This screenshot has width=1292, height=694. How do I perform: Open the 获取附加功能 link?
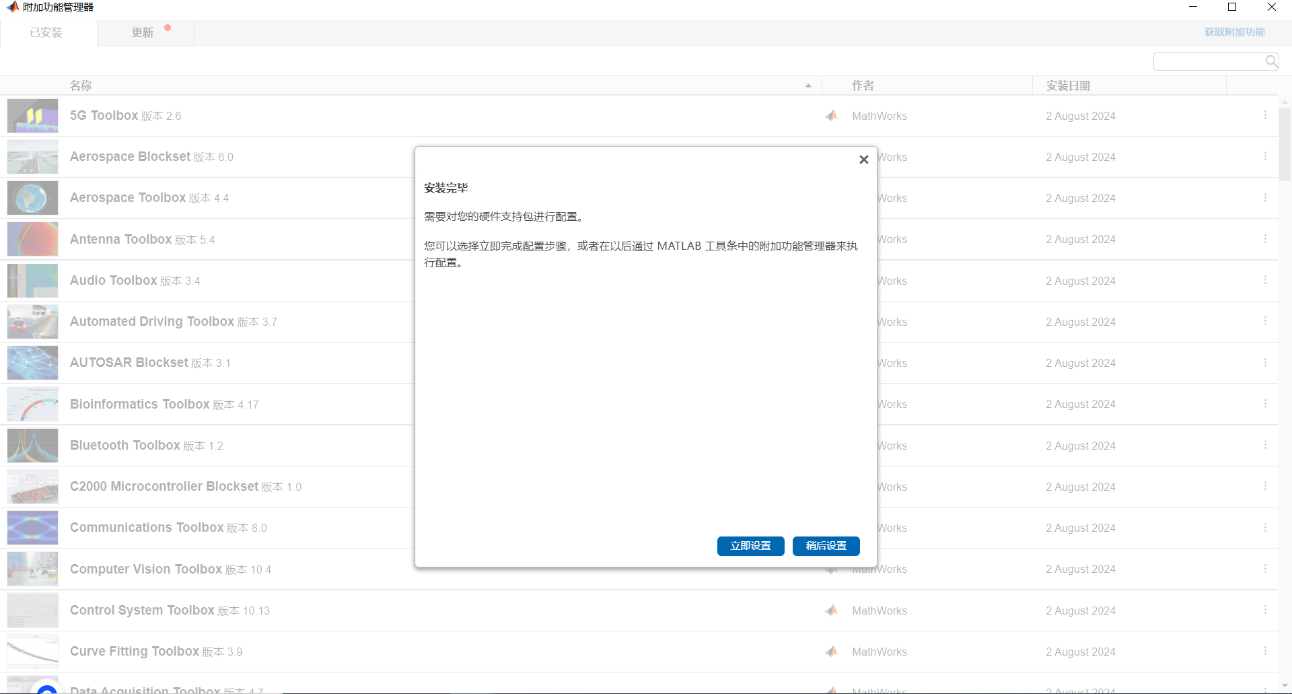1234,32
